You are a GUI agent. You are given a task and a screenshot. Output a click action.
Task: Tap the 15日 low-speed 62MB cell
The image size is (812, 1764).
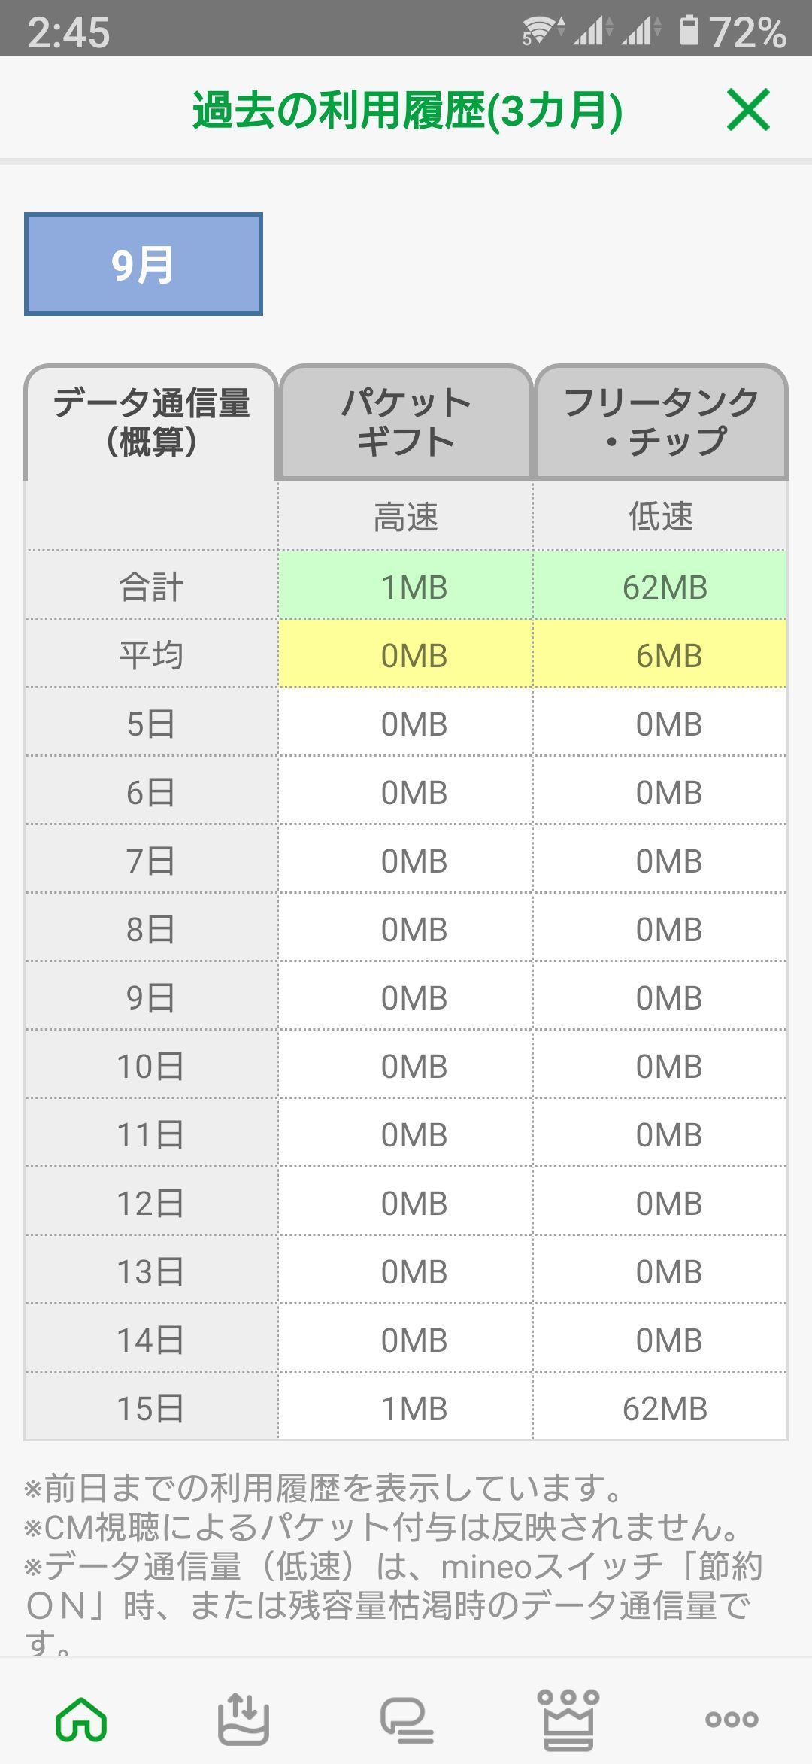click(661, 1408)
